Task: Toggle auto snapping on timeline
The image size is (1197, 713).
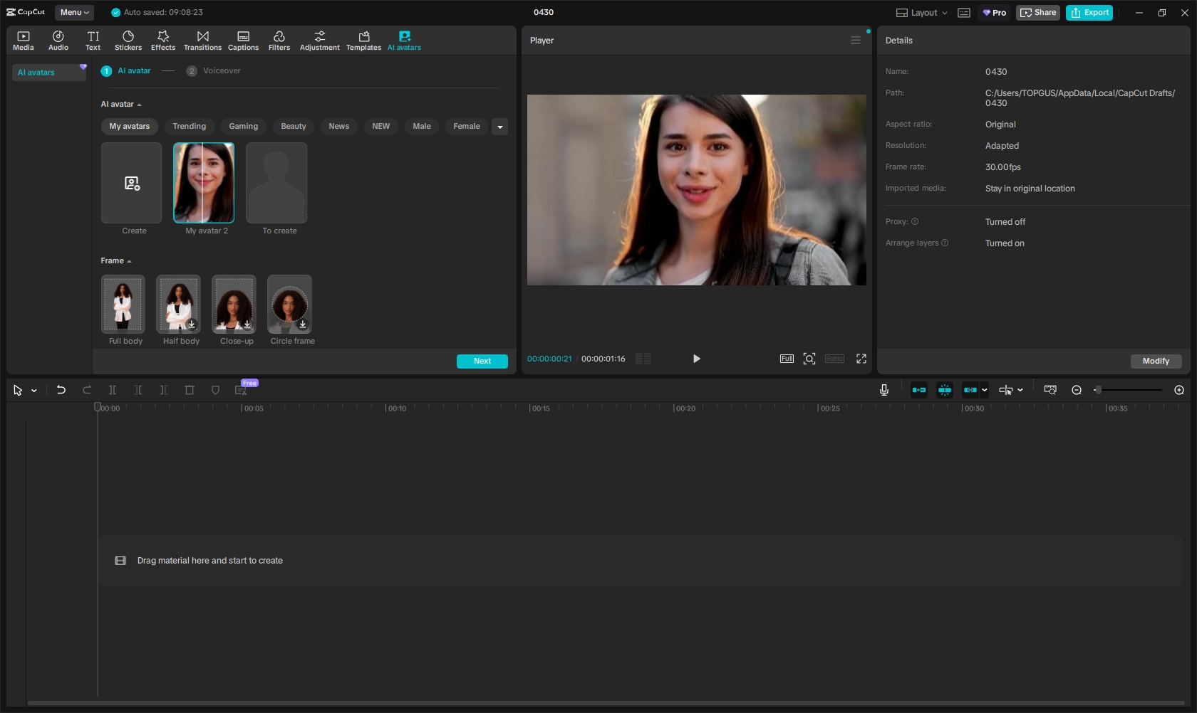Action: click(944, 390)
